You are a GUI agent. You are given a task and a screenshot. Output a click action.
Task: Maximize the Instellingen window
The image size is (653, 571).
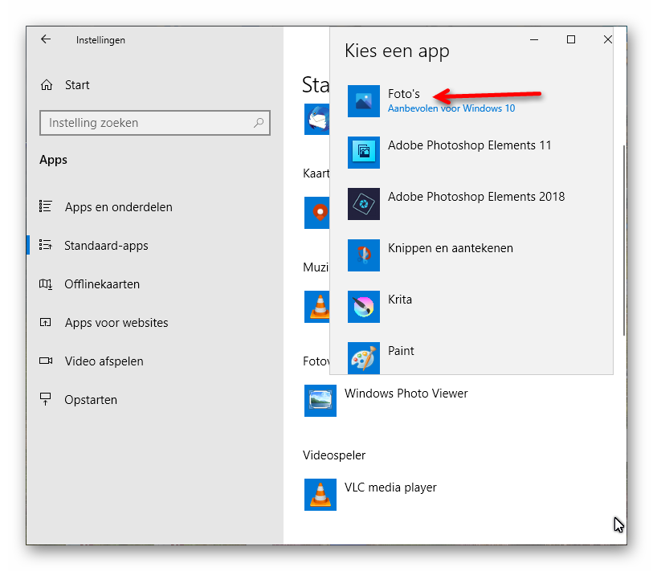click(x=571, y=39)
